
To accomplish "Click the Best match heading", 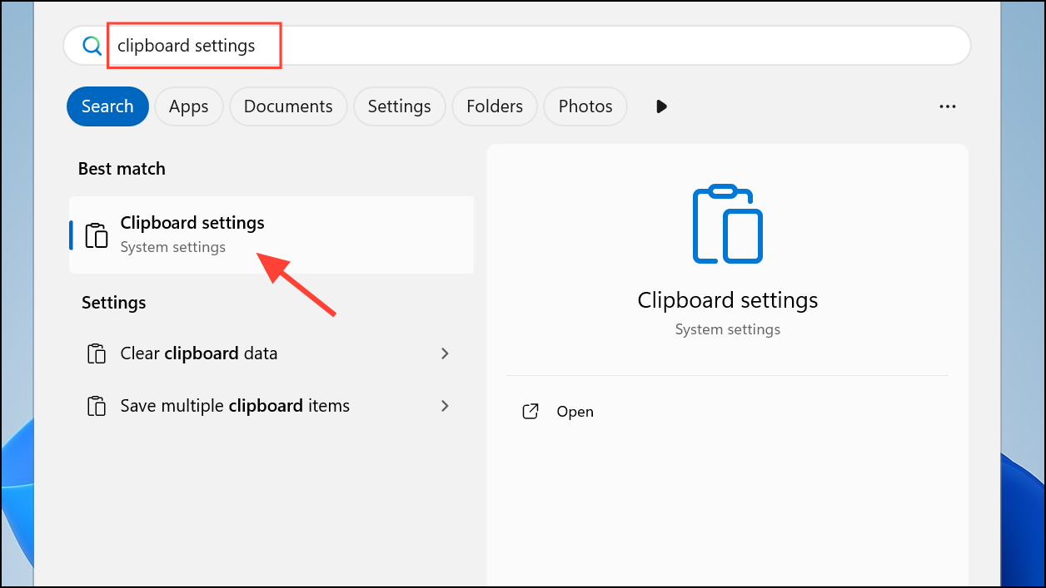I will coord(122,169).
